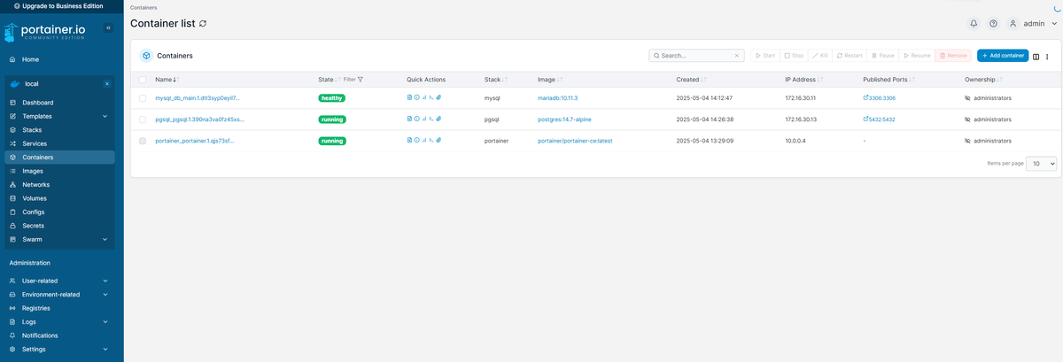Viewport: 1063px width, 362px height.
Task: Attach to the mysql_db_main container
Action: 438,97
